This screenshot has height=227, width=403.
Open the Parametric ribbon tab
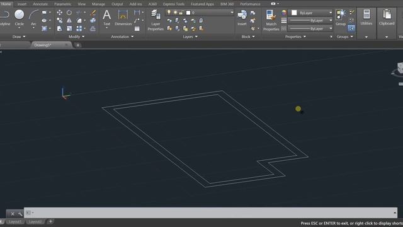62,4
